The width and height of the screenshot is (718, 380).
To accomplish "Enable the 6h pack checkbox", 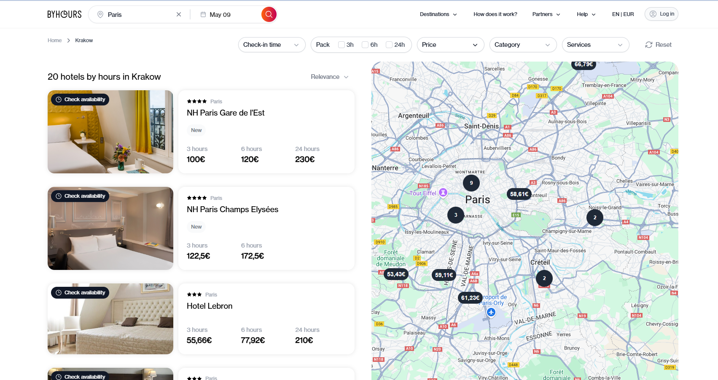I will 365,45.
